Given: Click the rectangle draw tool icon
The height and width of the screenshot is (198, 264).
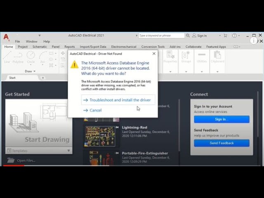Looking at the screenshot, I should (x=51, y=53).
